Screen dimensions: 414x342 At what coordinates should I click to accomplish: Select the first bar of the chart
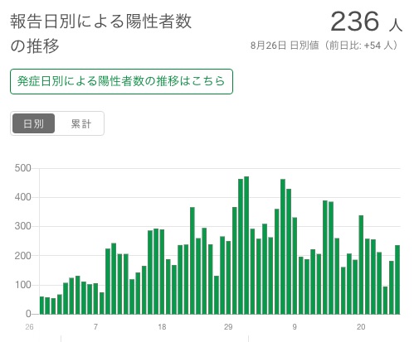tap(41, 306)
